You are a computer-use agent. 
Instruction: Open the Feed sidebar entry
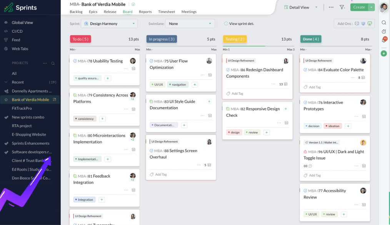pyautogui.click(x=16, y=40)
